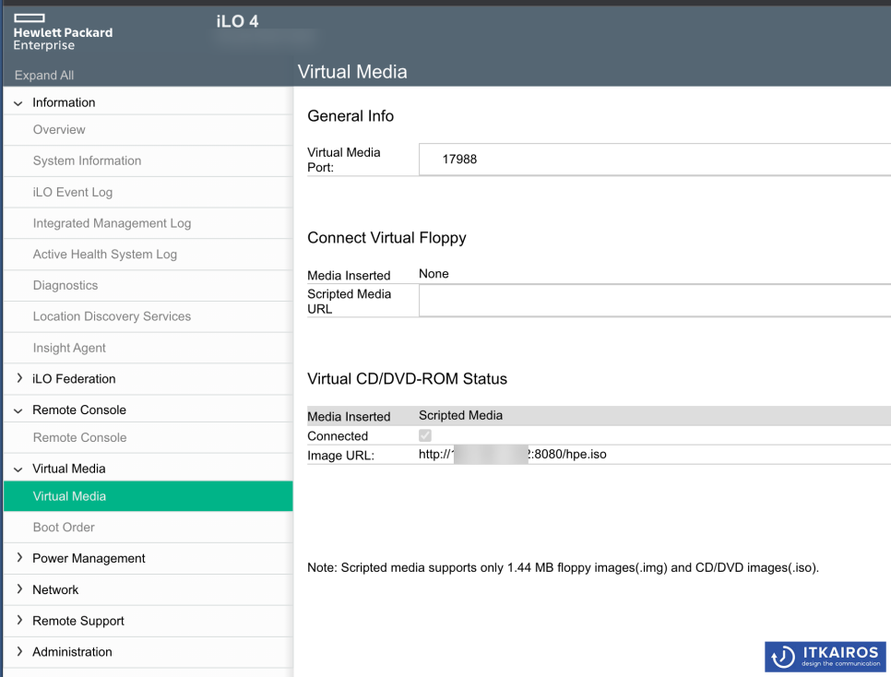Click the Hewlett Packard Enterprise logo
891x677 pixels.
click(63, 32)
